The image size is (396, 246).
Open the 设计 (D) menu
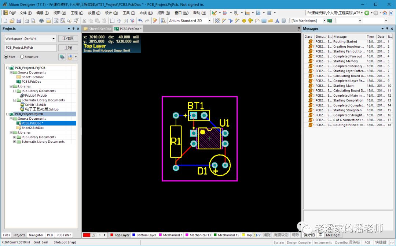pos(111,13)
